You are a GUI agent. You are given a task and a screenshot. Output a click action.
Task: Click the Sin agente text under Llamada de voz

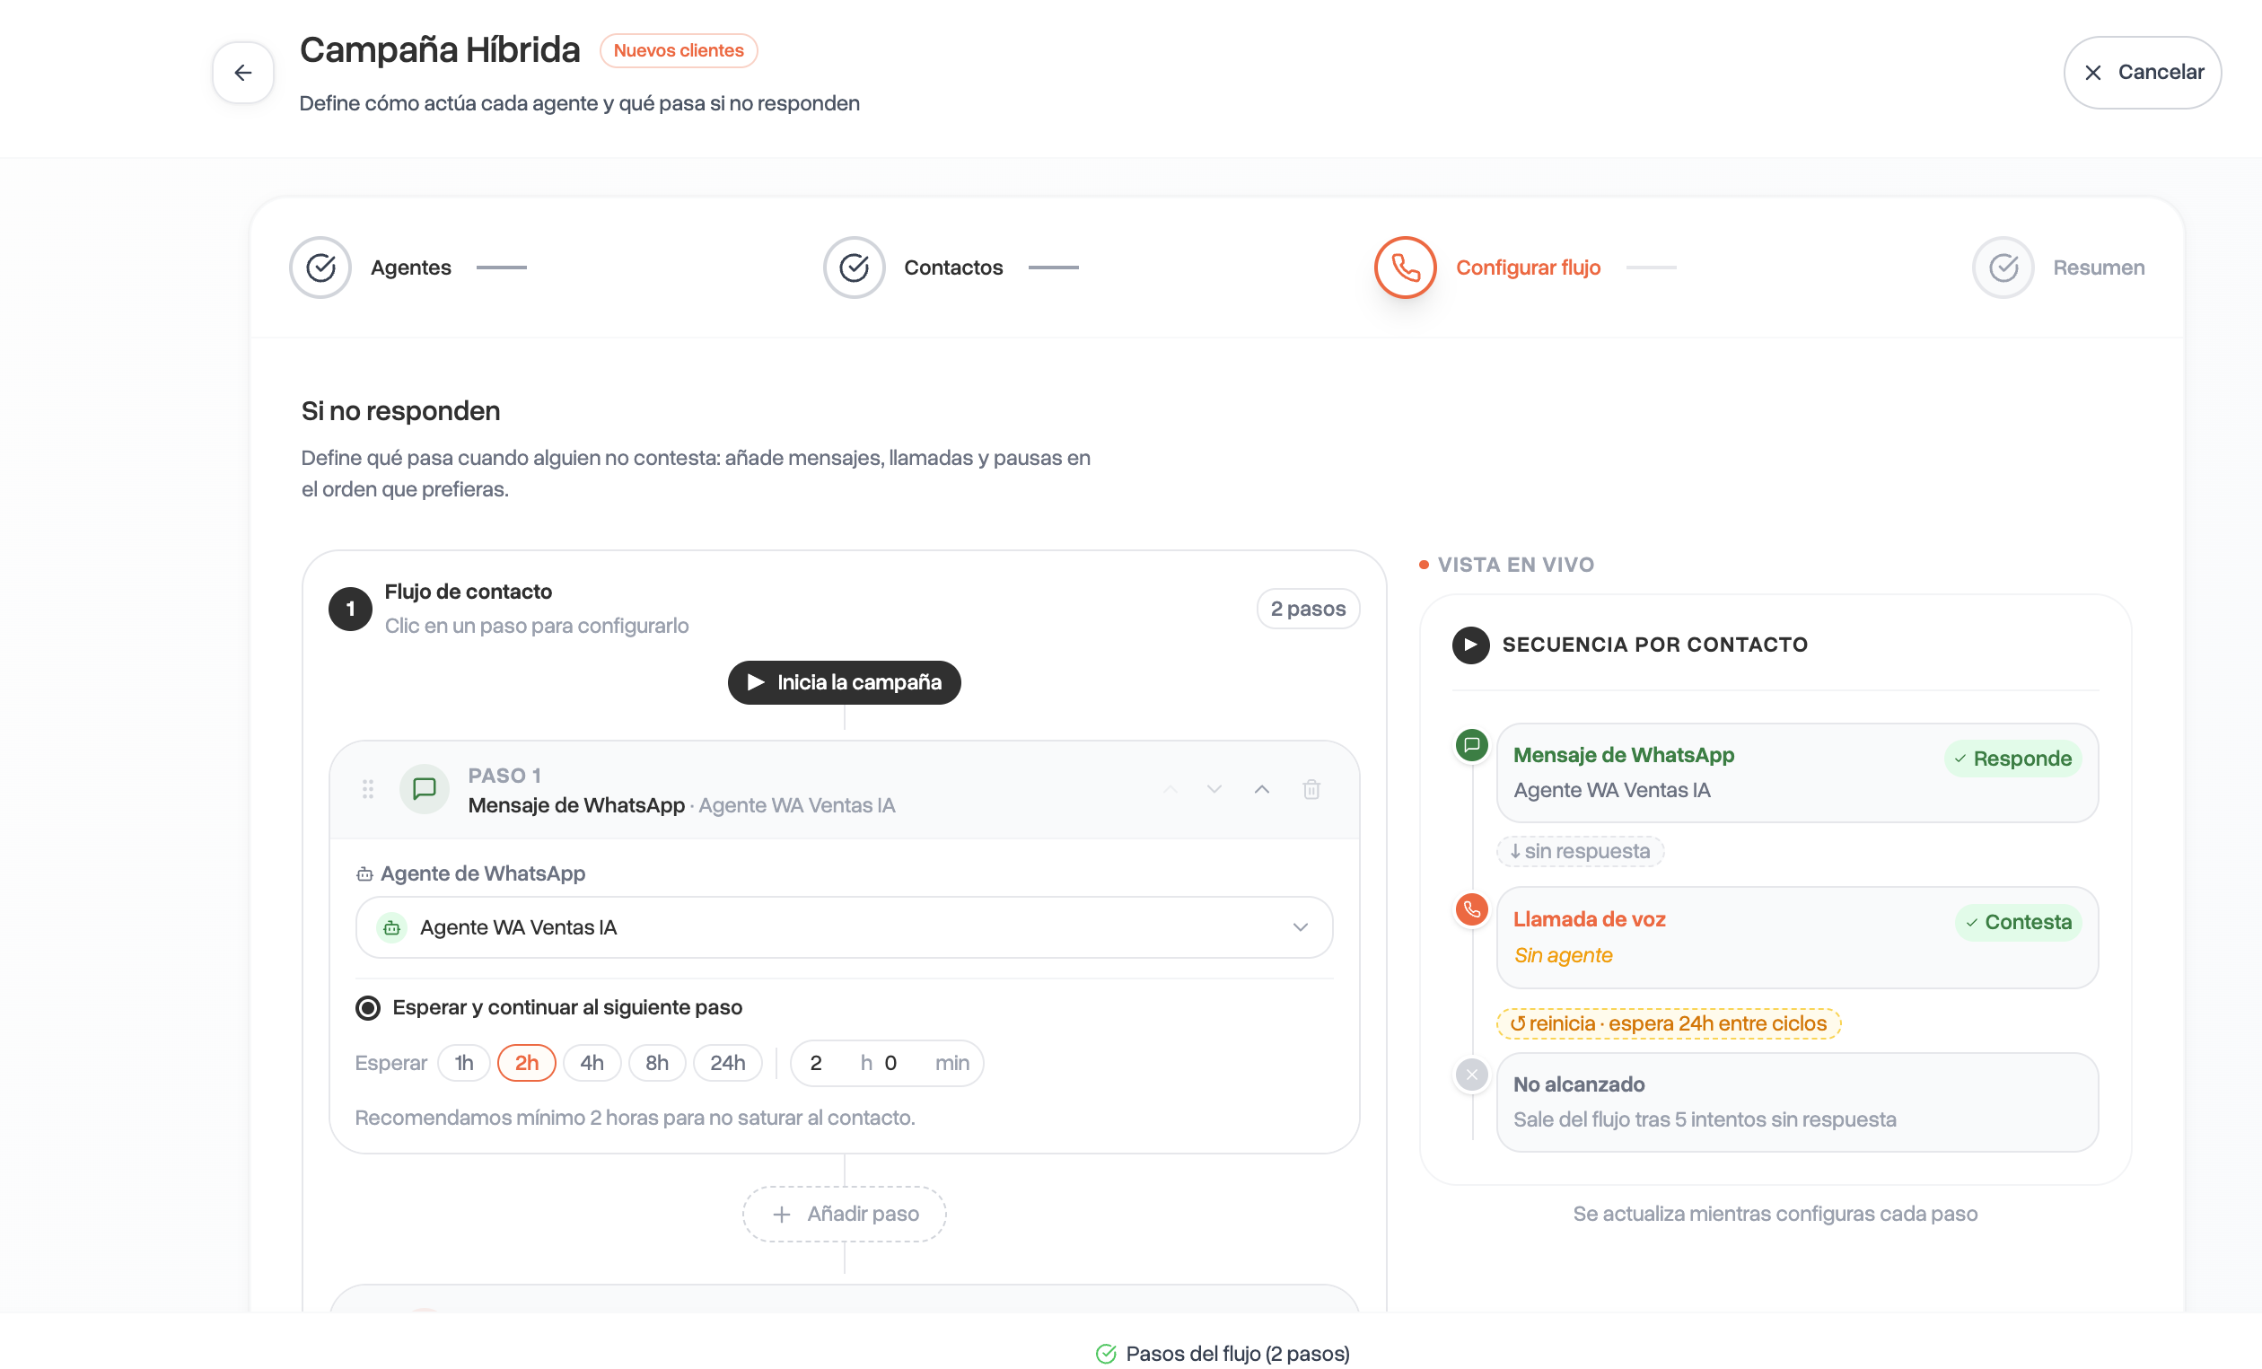tap(1563, 956)
